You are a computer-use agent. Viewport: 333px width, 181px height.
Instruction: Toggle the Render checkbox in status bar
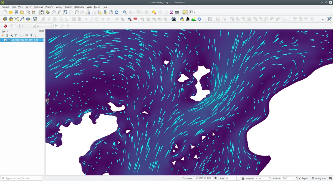[x=300, y=178]
